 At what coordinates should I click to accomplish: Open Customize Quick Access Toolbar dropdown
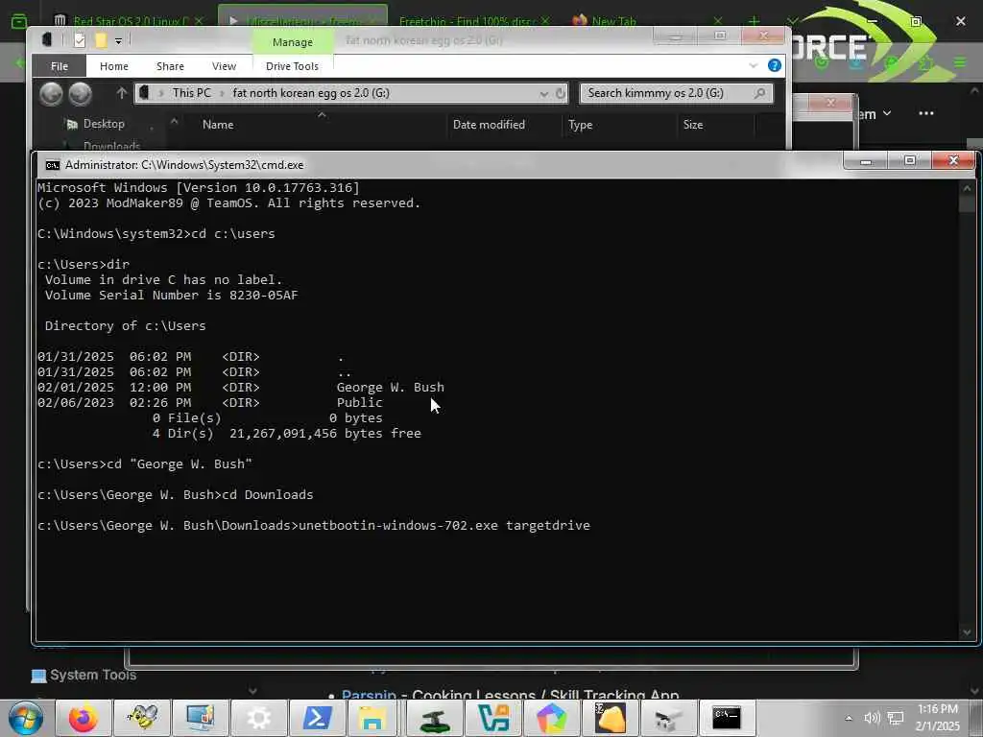tap(118, 40)
